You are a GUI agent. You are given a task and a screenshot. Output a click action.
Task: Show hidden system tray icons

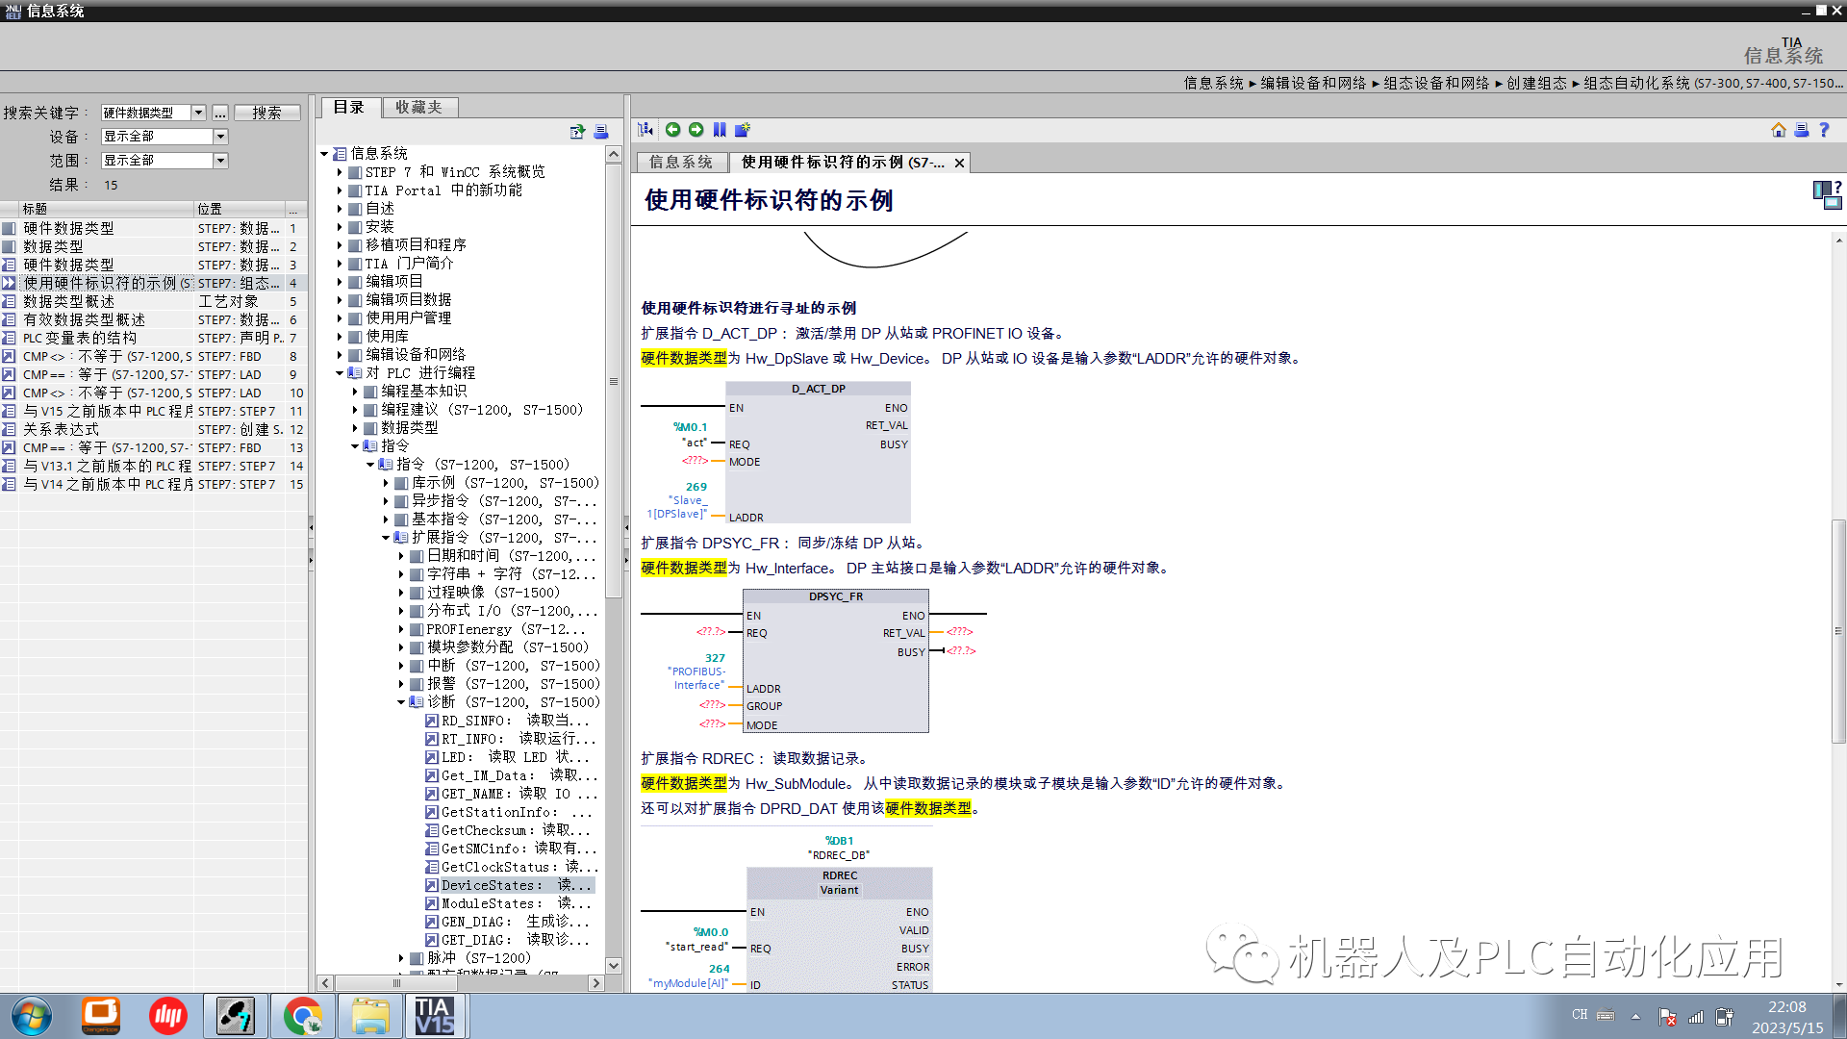(1635, 1016)
